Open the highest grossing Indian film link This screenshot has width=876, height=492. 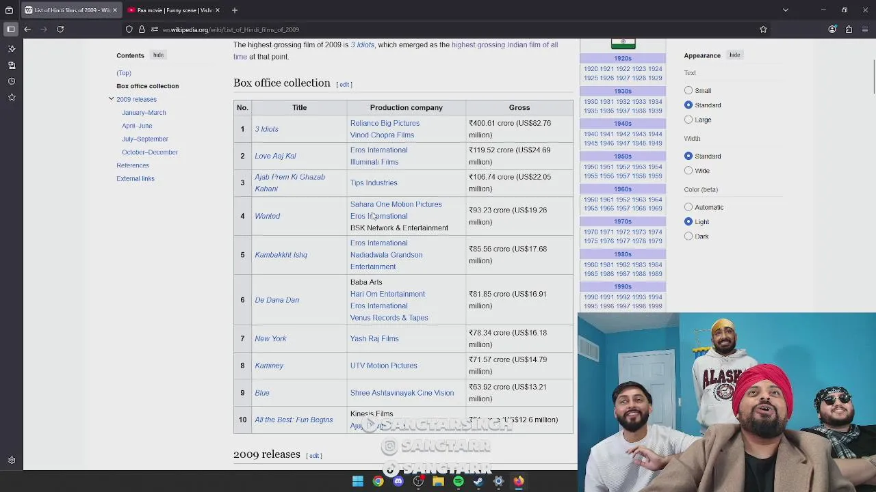[504, 45]
